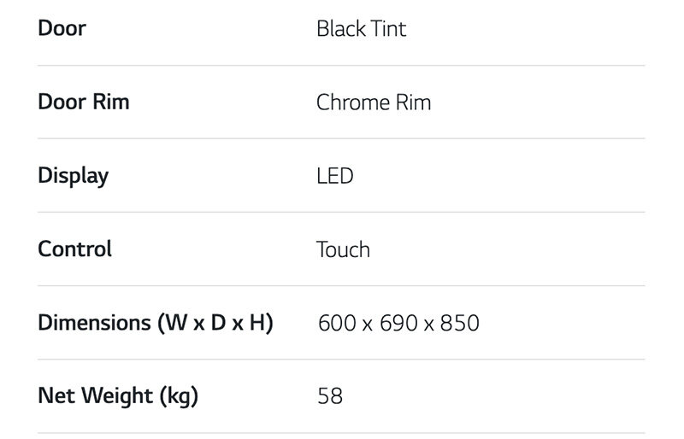Click the Door Rim row label
Screen dimensions: 684x439
coord(84,102)
